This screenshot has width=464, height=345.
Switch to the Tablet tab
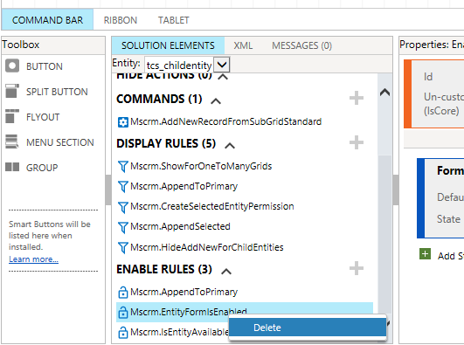coord(173,20)
